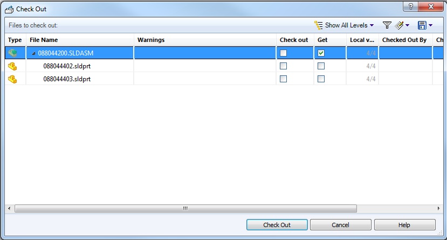
Task: Open dropdown arrow beside the disk icon
Action: (430, 25)
